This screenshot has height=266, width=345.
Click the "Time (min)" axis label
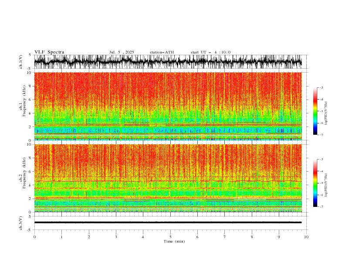pos(174,241)
